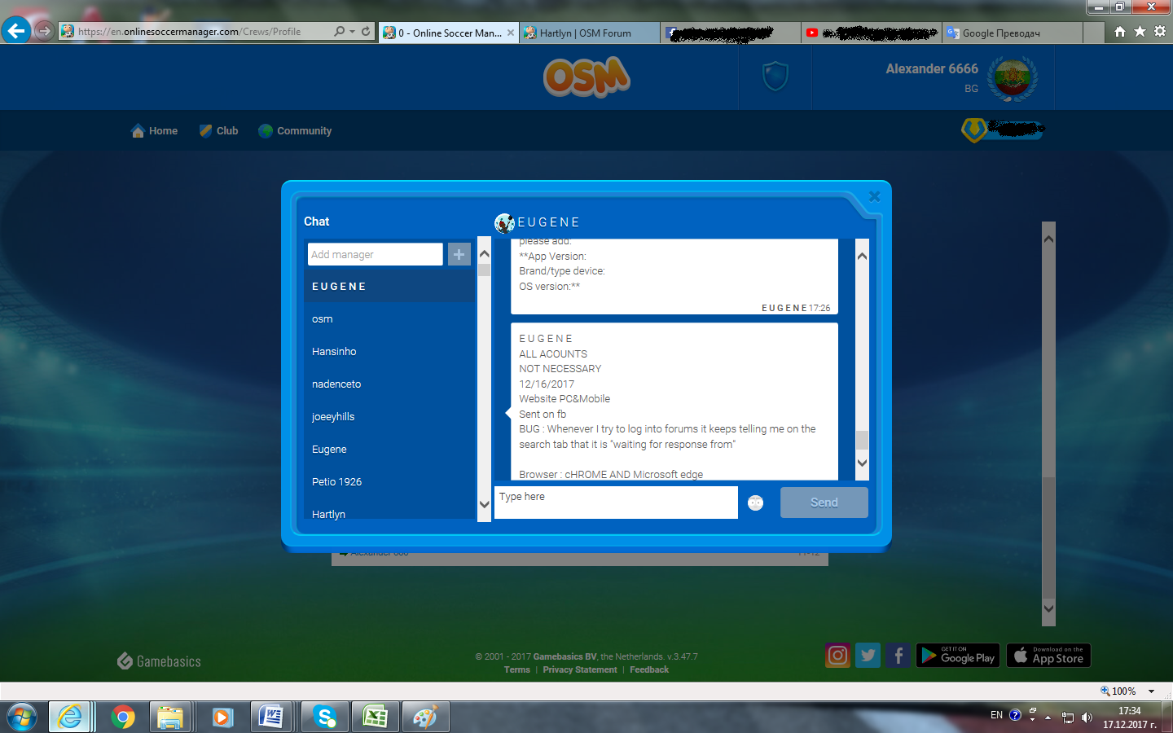Select joeeyhills conversation

[x=389, y=417]
